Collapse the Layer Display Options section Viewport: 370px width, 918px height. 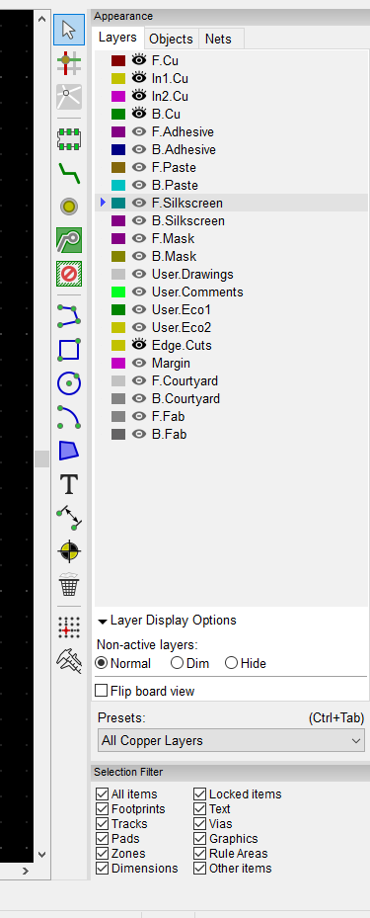103,621
